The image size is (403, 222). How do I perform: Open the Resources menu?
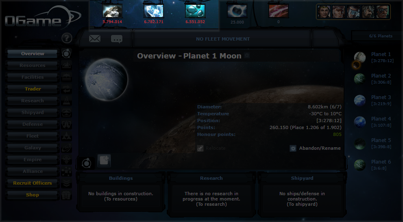point(33,65)
